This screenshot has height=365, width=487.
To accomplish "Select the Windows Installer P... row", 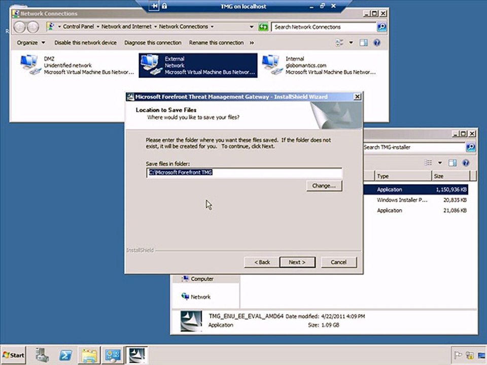I will [415, 200].
